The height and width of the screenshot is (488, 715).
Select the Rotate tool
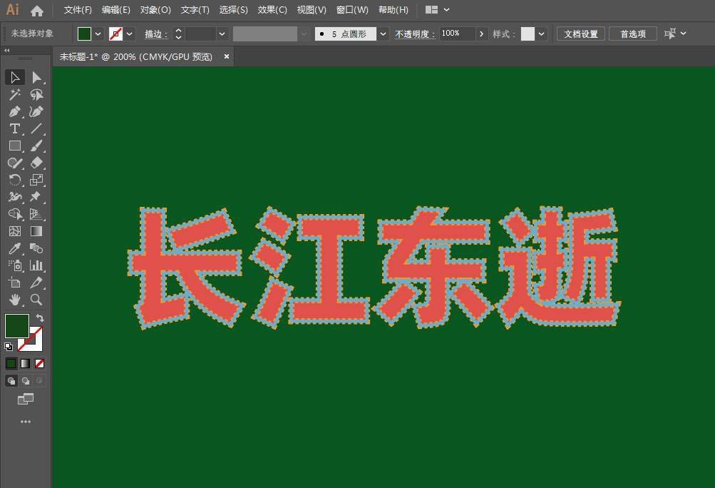pos(14,180)
